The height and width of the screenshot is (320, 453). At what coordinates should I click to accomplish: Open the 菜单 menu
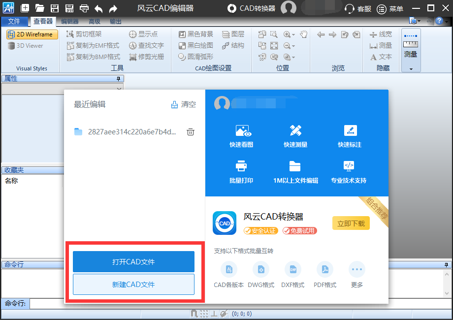coord(390,9)
